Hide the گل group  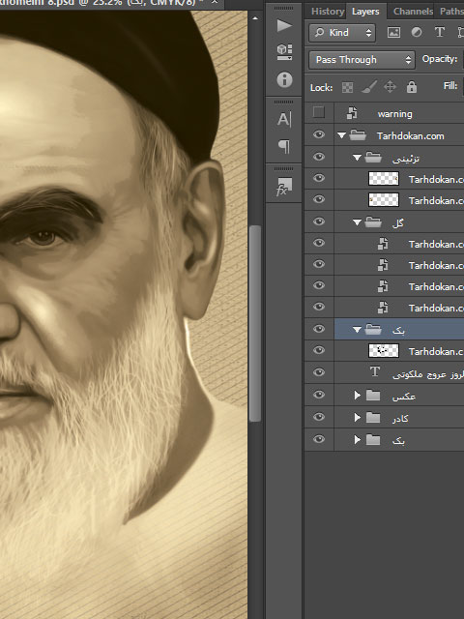[x=319, y=221]
